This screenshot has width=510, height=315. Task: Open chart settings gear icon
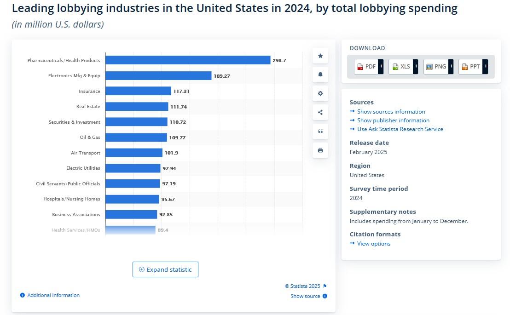coord(320,93)
